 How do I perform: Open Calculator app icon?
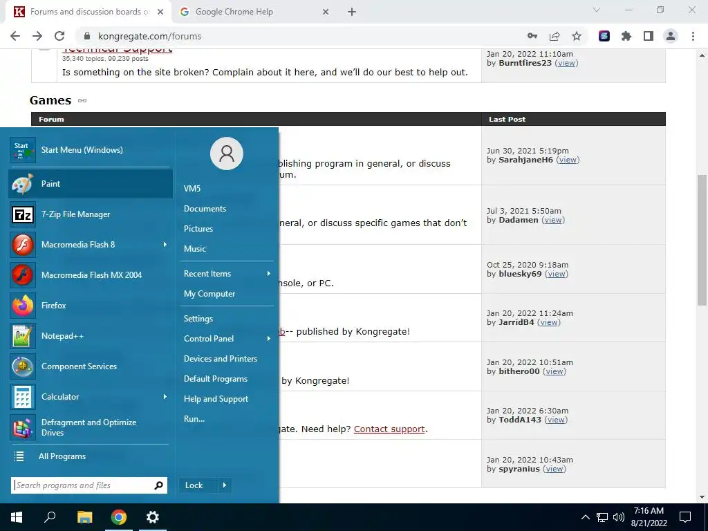23,397
